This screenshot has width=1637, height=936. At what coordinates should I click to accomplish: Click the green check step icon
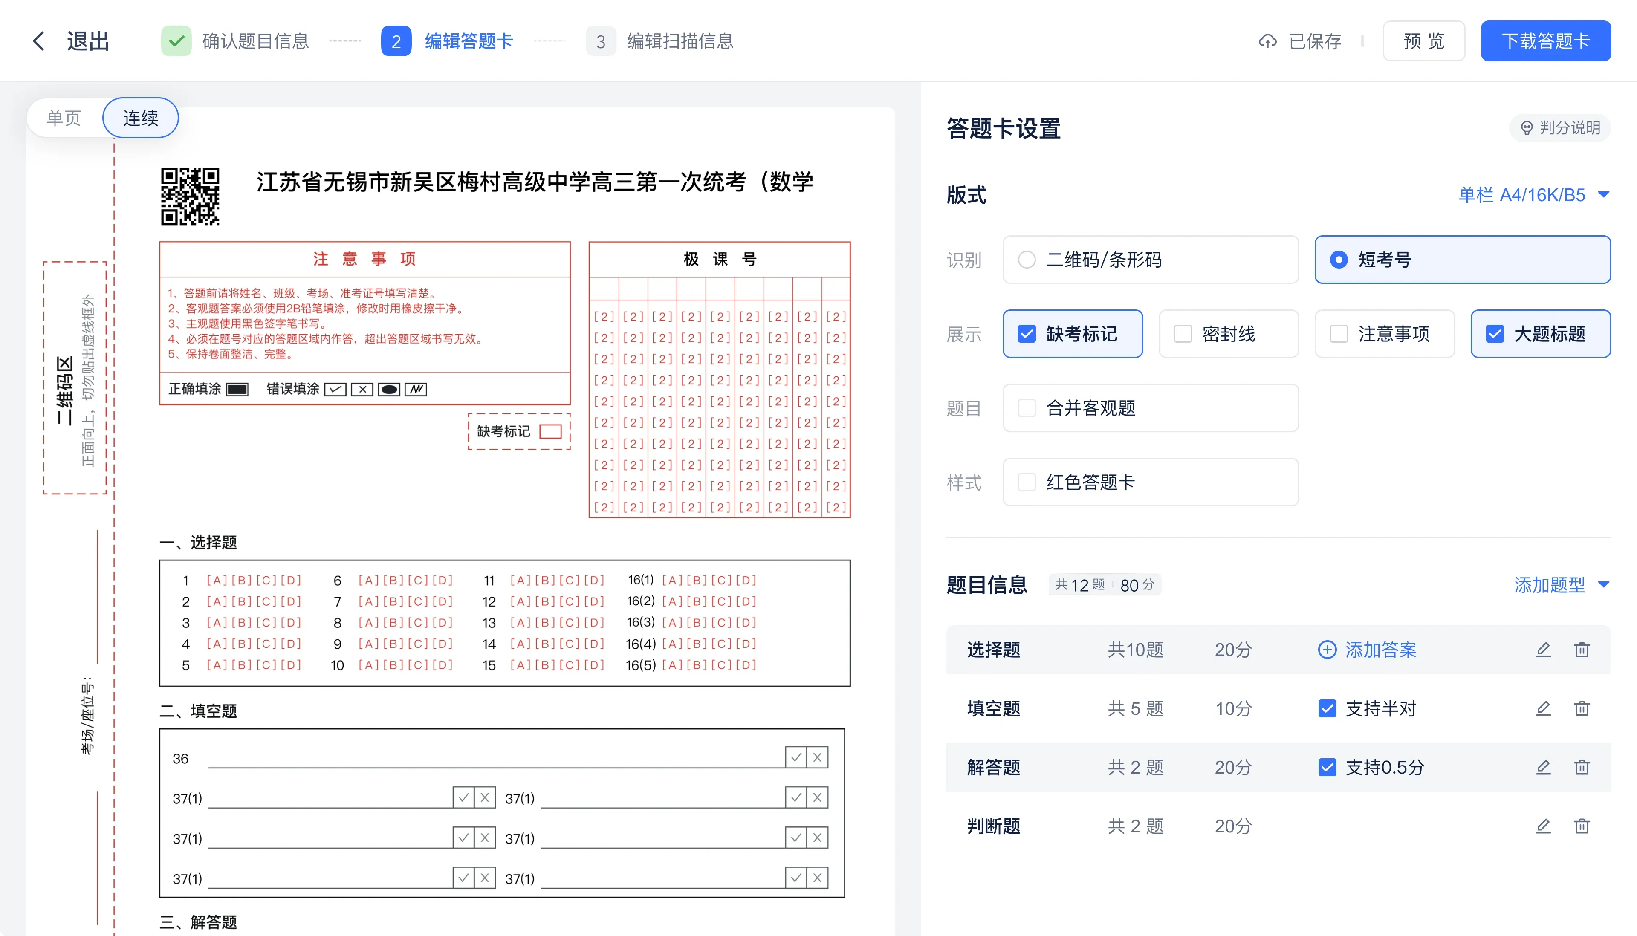176,41
